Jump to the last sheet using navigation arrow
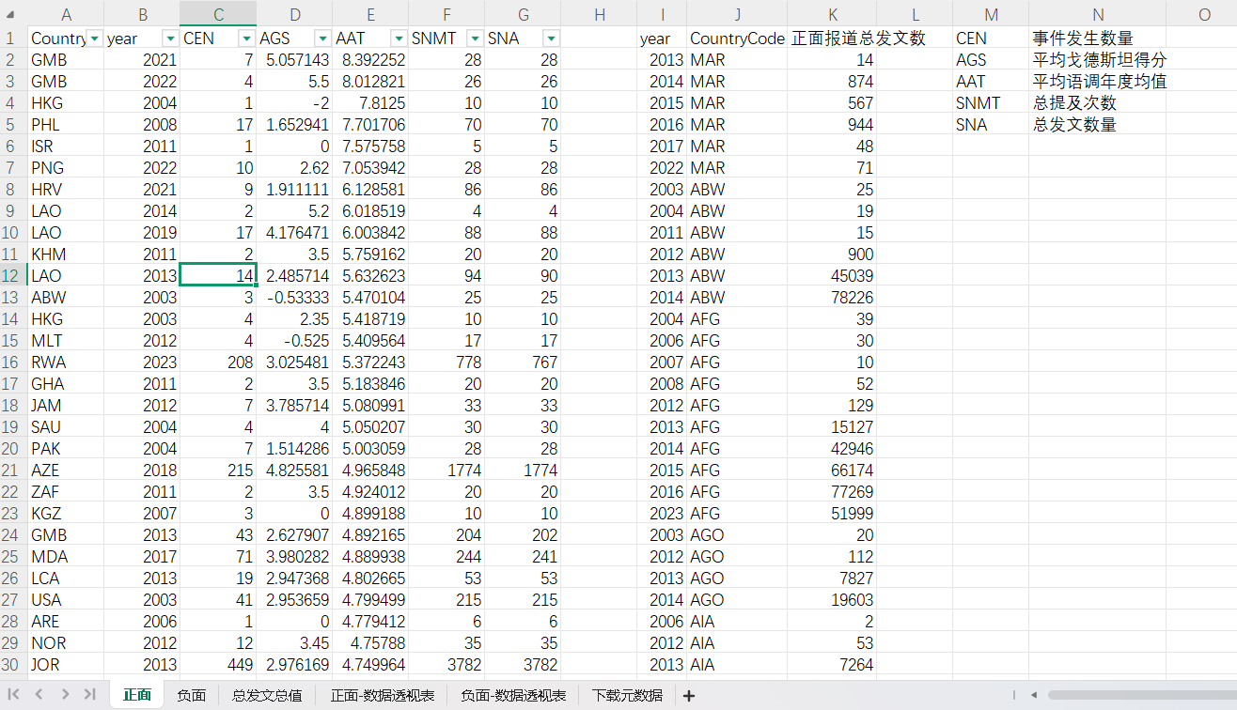Screen dimensions: 1237x710 [89, 694]
